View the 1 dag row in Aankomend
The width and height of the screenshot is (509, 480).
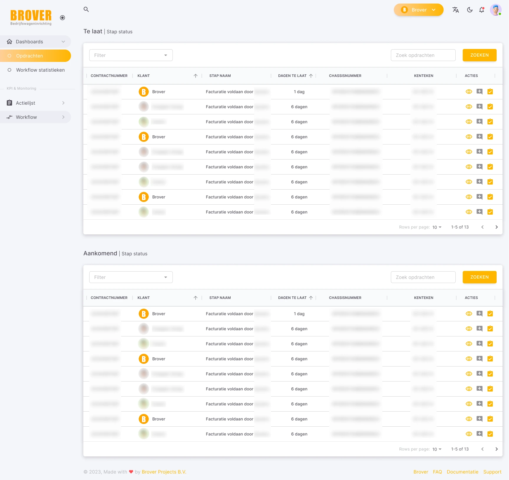[469, 314]
